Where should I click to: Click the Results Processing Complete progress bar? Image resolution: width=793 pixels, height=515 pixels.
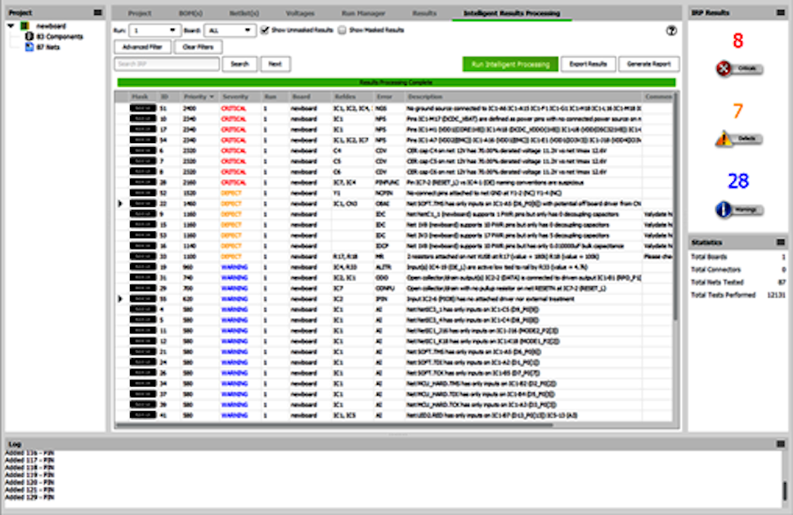(398, 82)
